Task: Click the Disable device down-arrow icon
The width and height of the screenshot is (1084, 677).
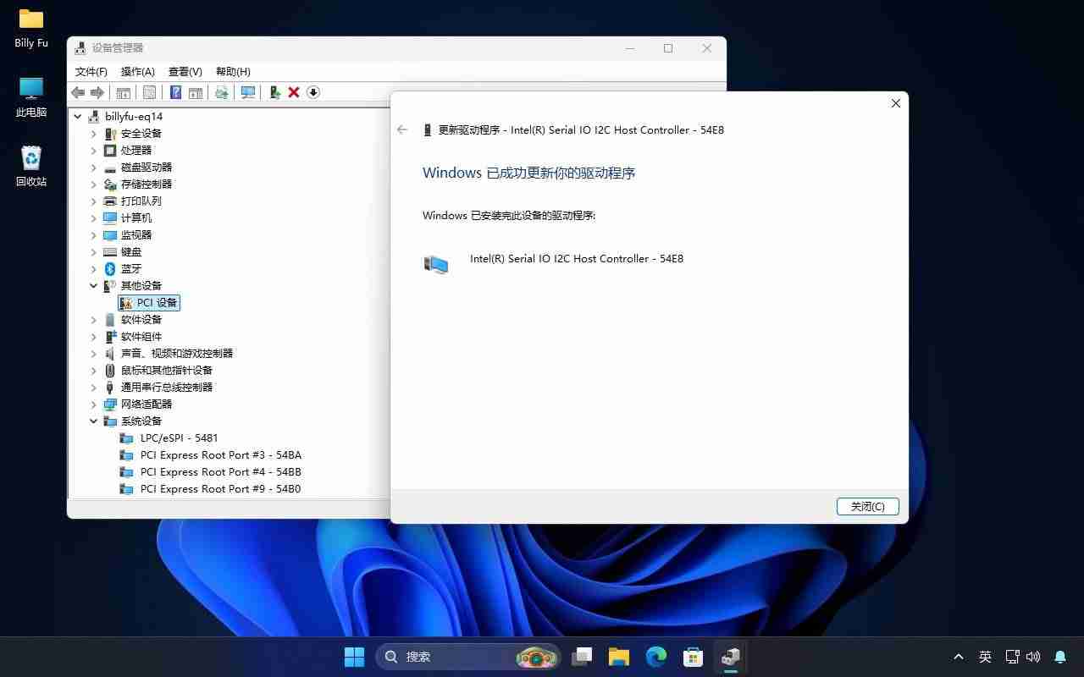Action: tap(312, 92)
